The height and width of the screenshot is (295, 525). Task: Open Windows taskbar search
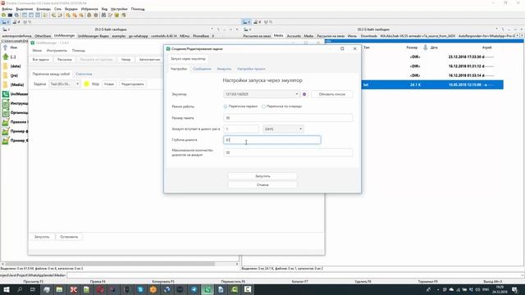tap(20, 289)
